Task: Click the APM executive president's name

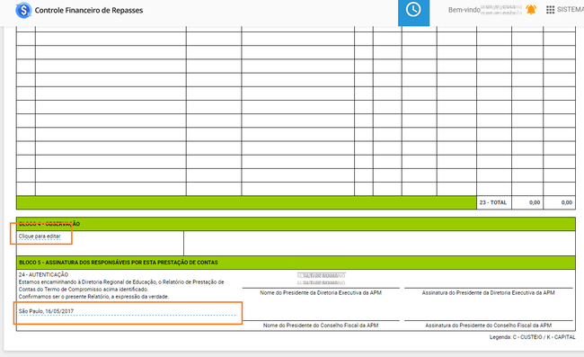Action: 321,279
